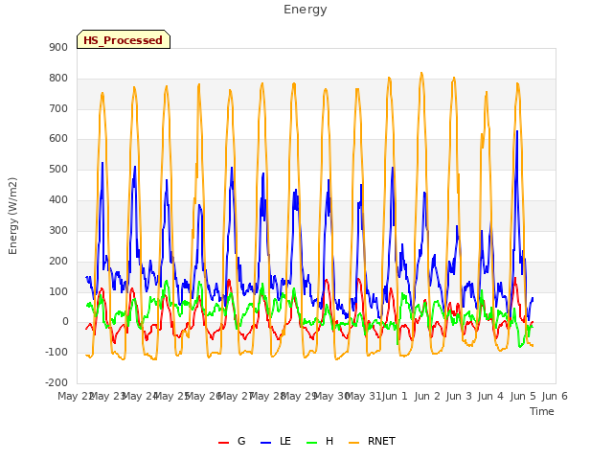Click the Energy (W/m2) y-axis label
Image resolution: width=613 pixels, height=460 pixels.
pyautogui.click(x=12, y=216)
